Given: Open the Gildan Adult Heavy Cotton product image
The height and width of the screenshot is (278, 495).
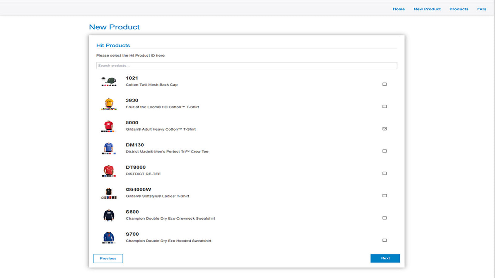Looking at the screenshot, I should pos(109,125).
